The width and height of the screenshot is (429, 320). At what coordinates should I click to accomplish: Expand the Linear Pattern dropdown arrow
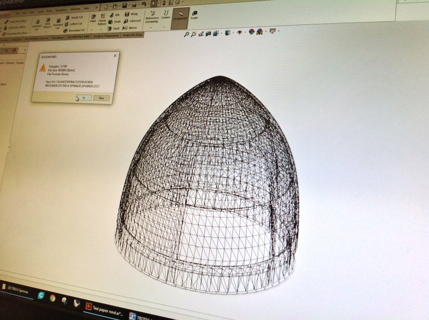[101, 30]
